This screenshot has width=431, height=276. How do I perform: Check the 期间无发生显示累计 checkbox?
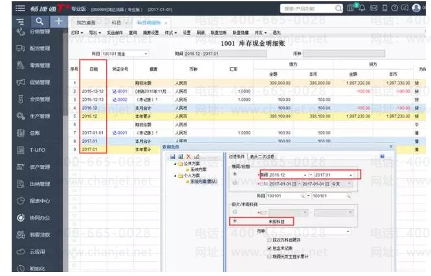click(x=269, y=257)
